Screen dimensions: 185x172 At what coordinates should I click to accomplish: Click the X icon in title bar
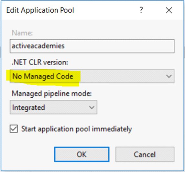(x=169, y=10)
